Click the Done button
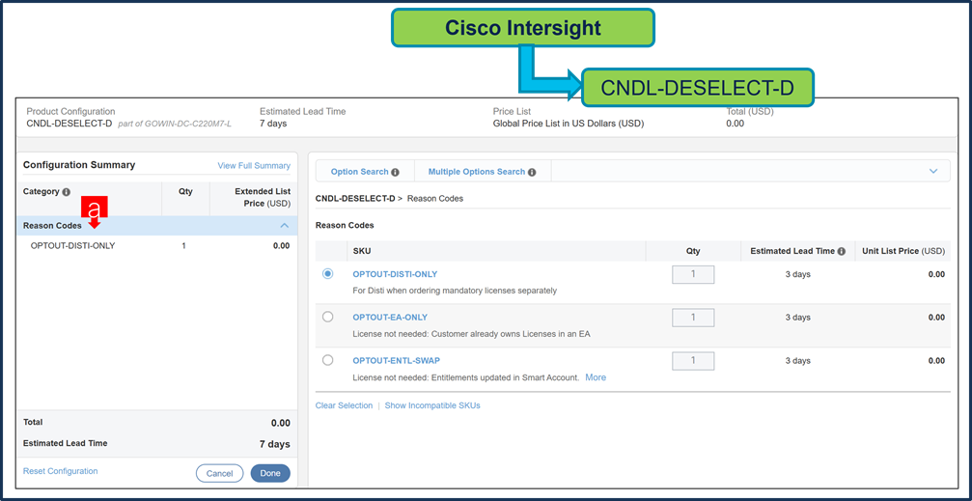 270,473
